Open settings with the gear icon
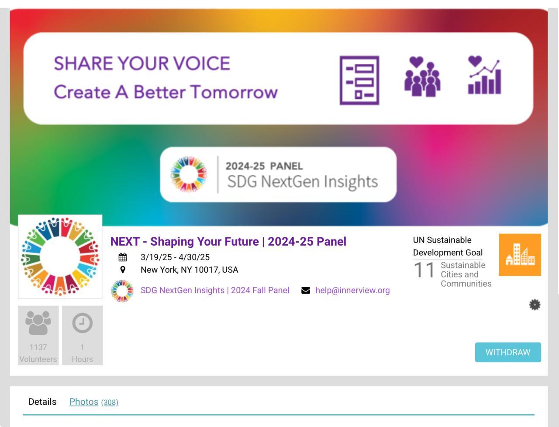The image size is (559, 427). click(x=535, y=305)
